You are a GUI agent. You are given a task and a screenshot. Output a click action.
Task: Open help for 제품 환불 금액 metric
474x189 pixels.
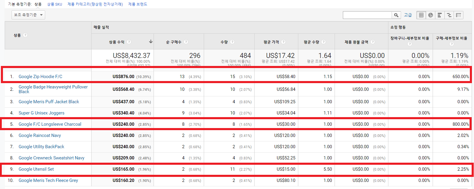click(372, 42)
